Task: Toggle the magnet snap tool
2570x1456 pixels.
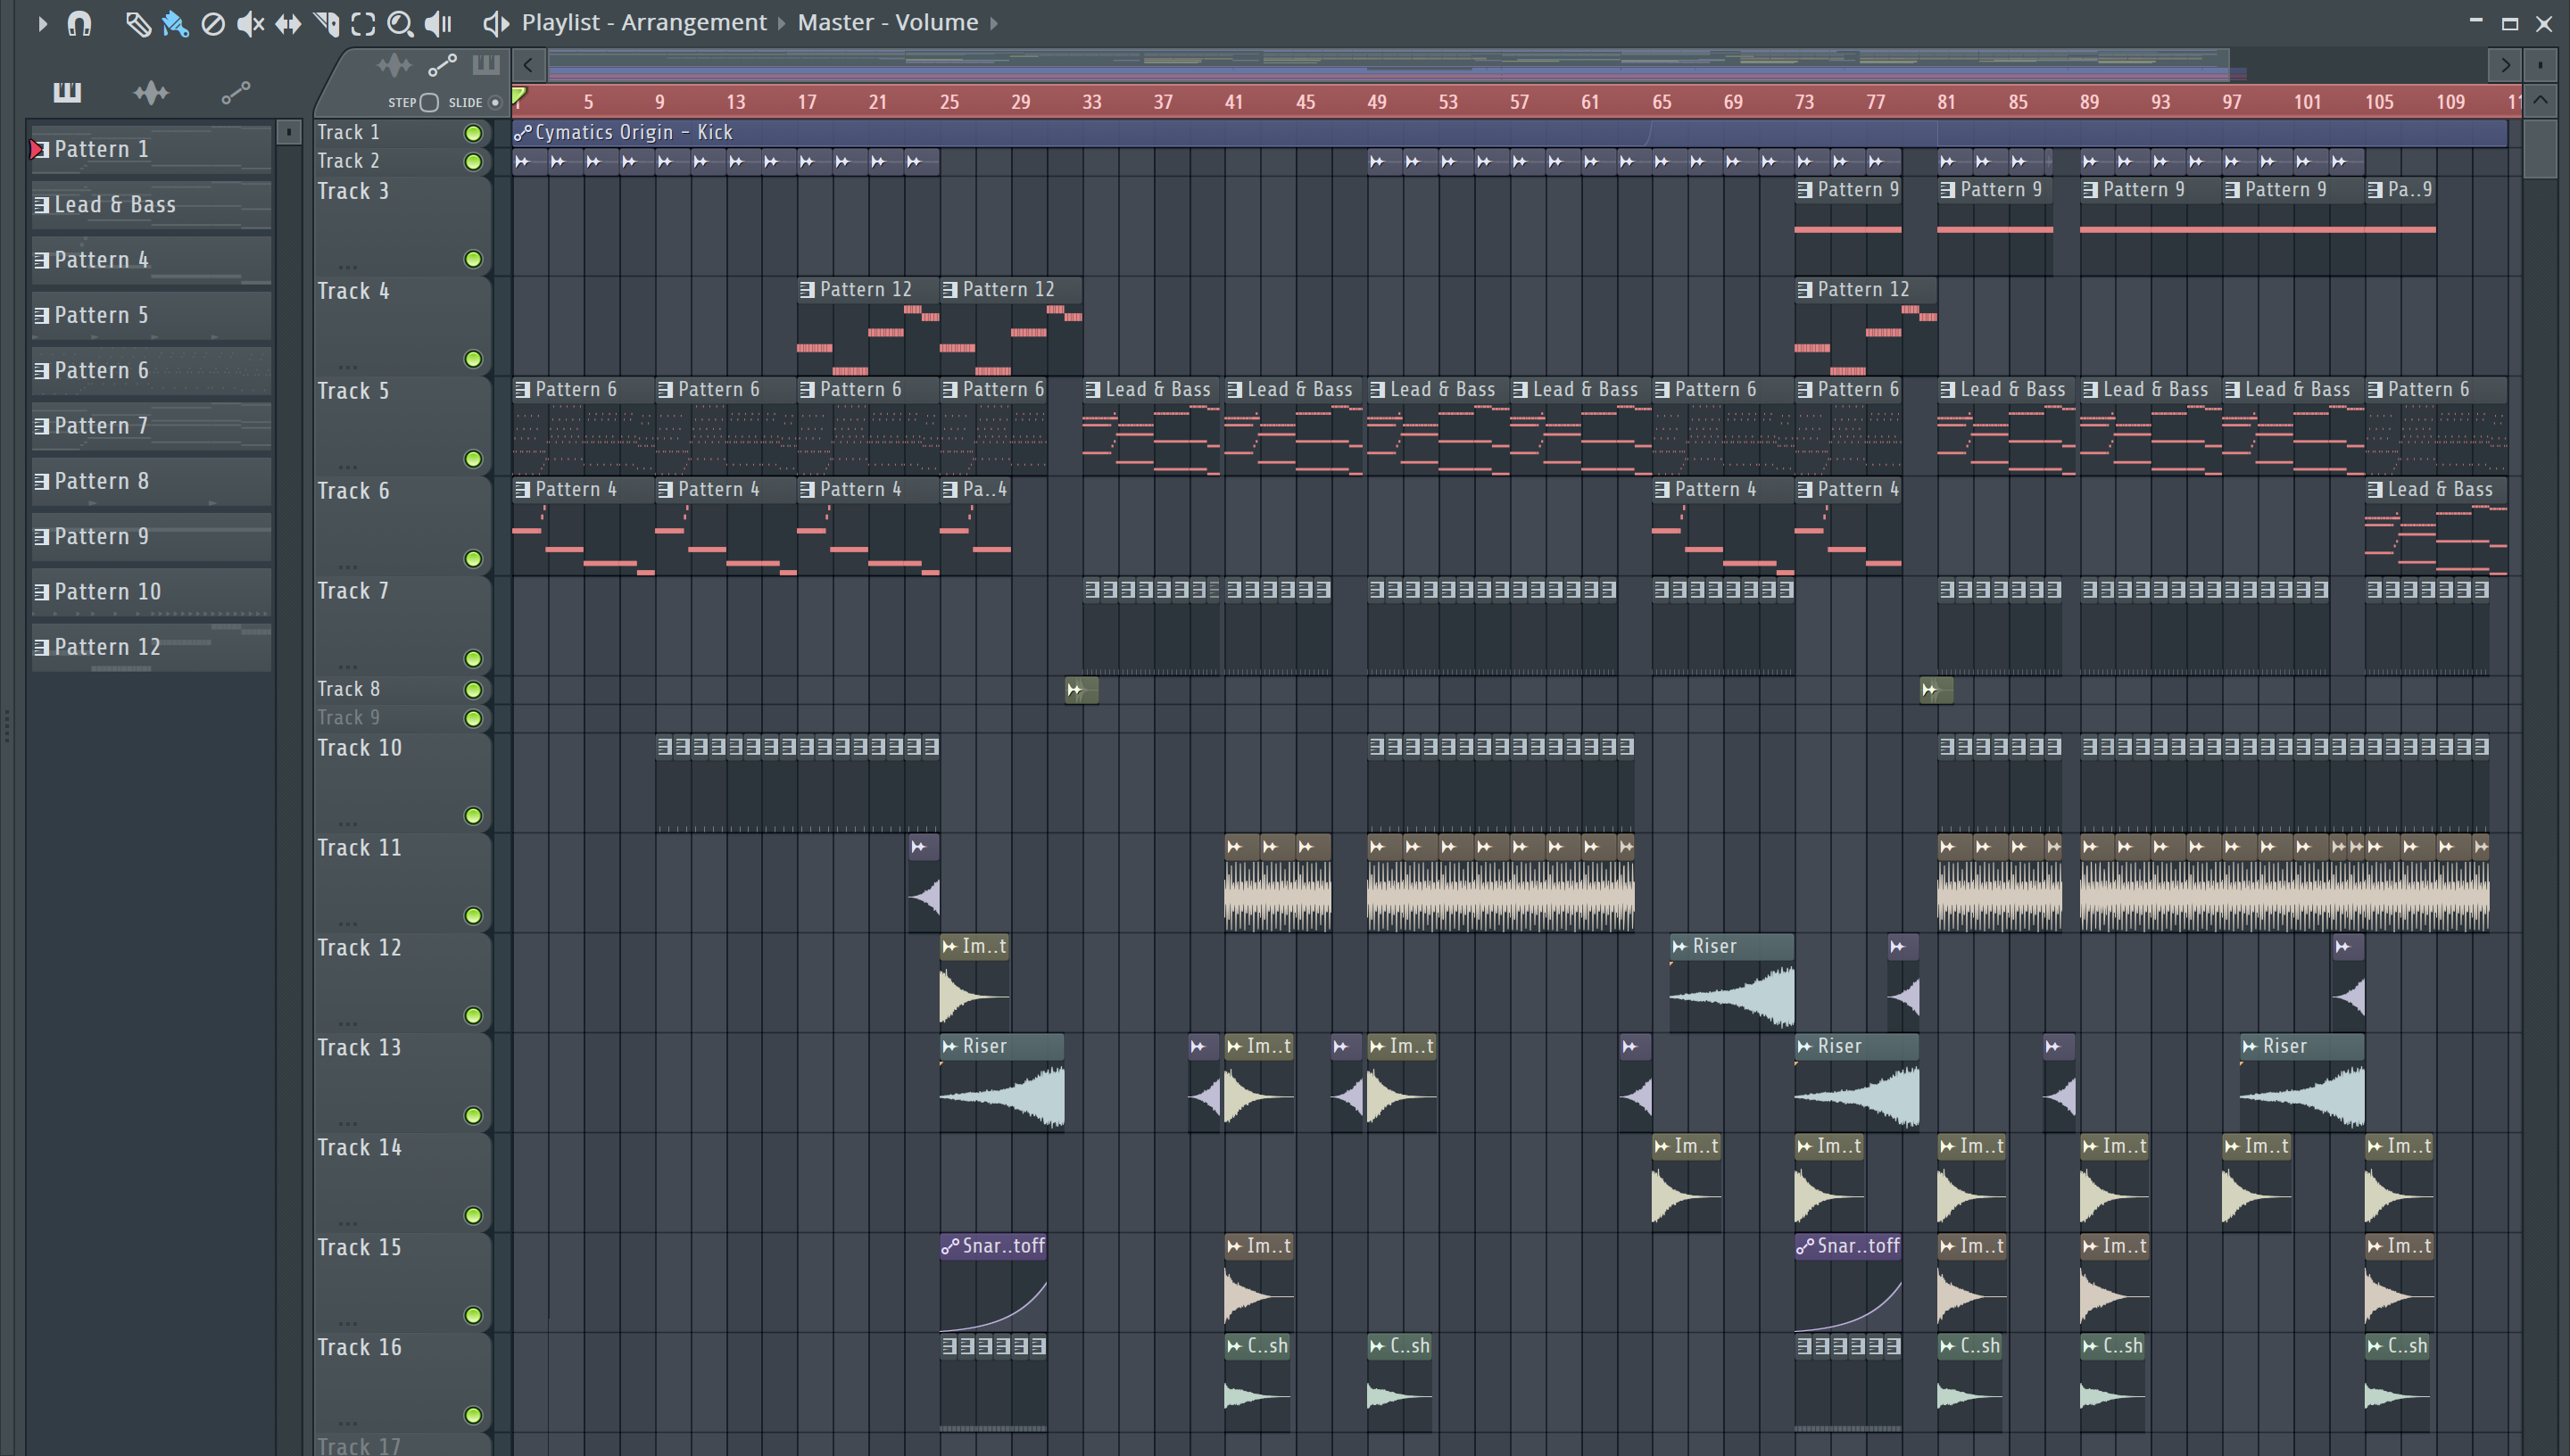Action: [x=79, y=22]
